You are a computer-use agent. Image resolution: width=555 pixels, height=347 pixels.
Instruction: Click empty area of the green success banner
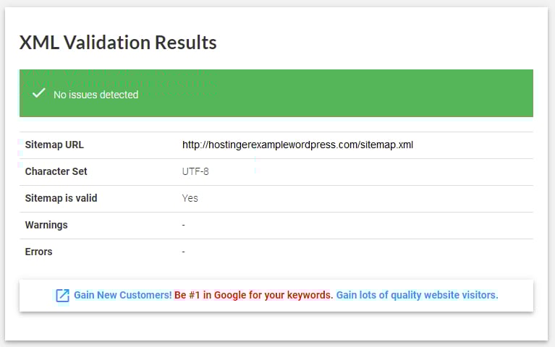(362, 94)
